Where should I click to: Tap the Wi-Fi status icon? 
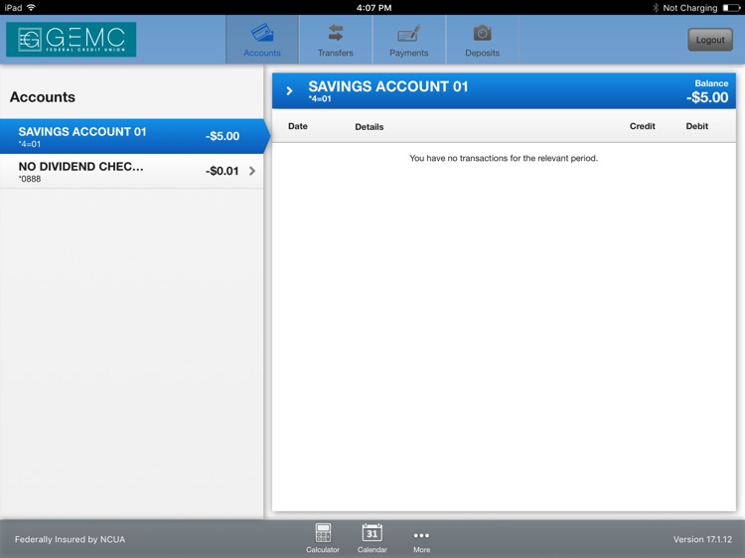click(32, 8)
